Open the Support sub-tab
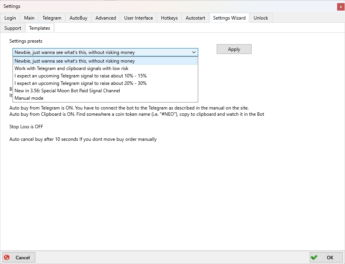 pos(13,28)
